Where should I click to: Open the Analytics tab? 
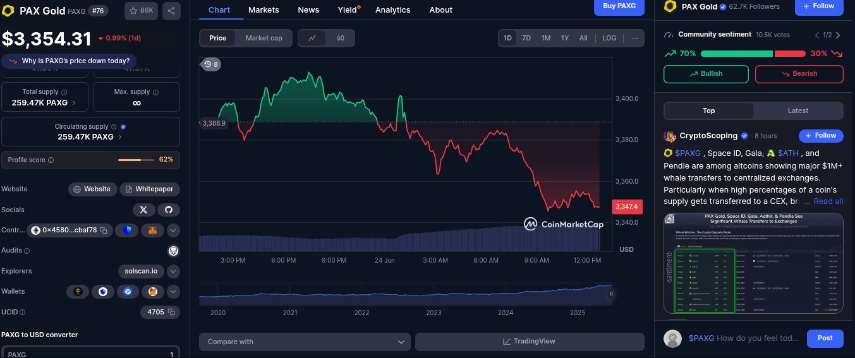pyautogui.click(x=392, y=10)
